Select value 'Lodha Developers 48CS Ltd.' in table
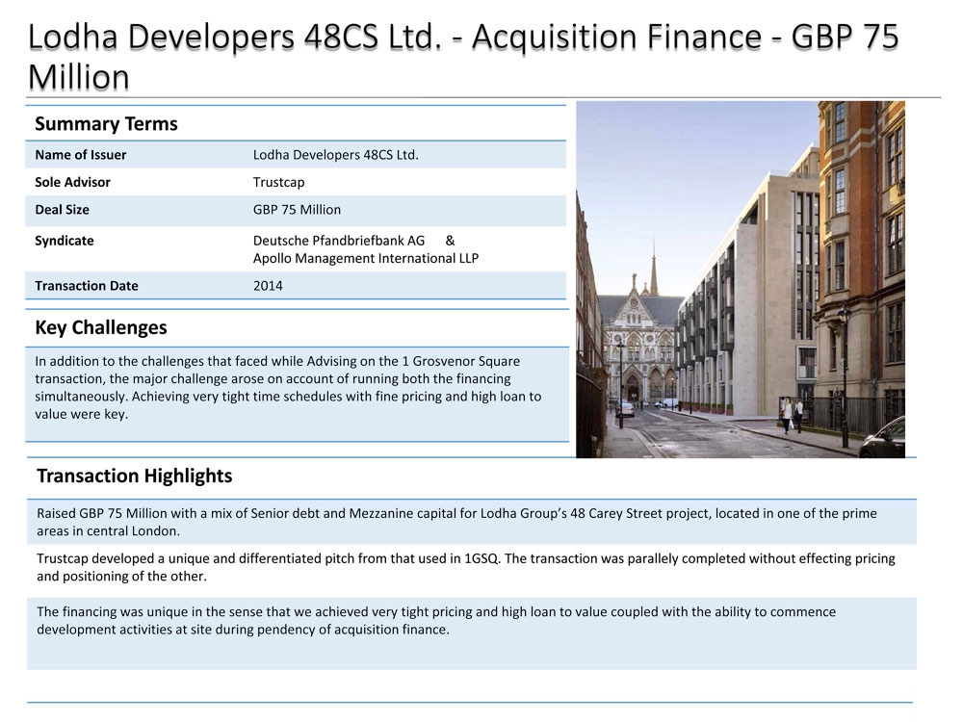The height and width of the screenshot is (722, 963). tap(335, 155)
